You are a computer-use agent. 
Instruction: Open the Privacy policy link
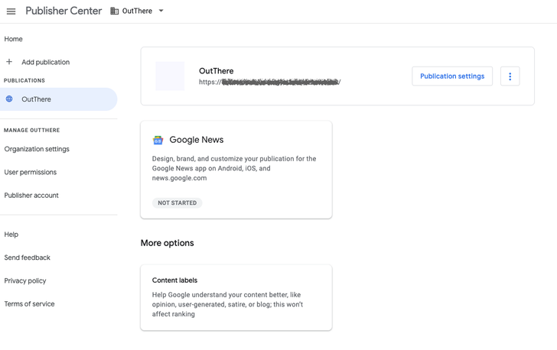[x=25, y=280]
